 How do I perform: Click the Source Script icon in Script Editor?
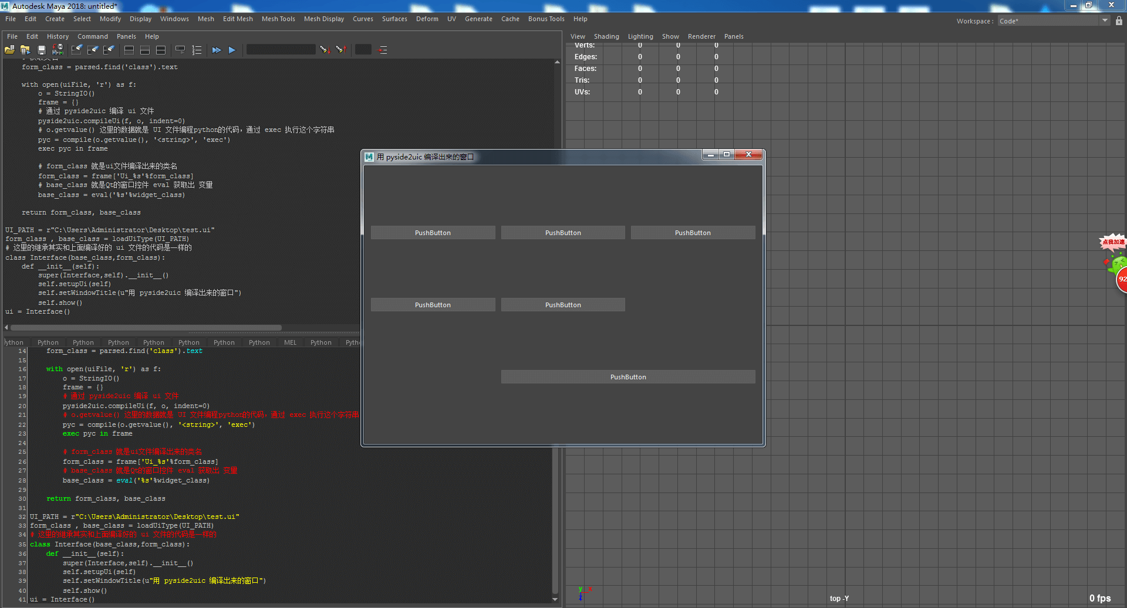25,50
